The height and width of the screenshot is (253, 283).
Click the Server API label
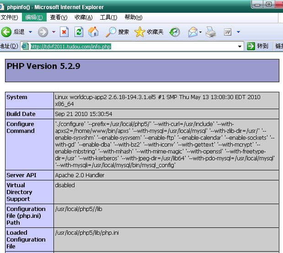point(21,175)
